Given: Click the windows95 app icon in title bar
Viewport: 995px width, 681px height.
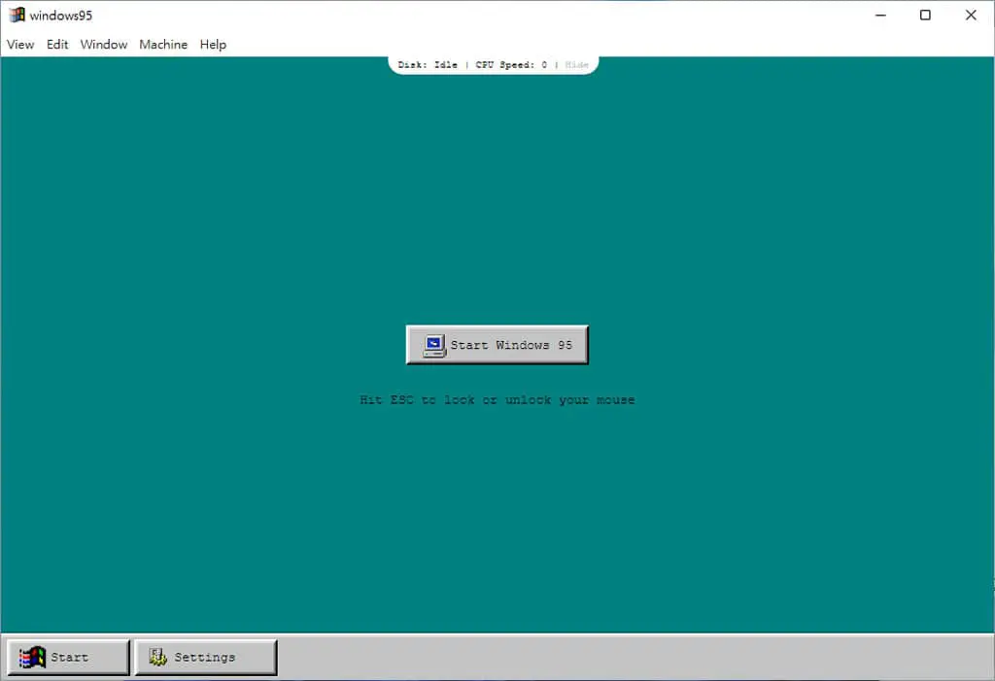Looking at the screenshot, I should pos(17,15).
